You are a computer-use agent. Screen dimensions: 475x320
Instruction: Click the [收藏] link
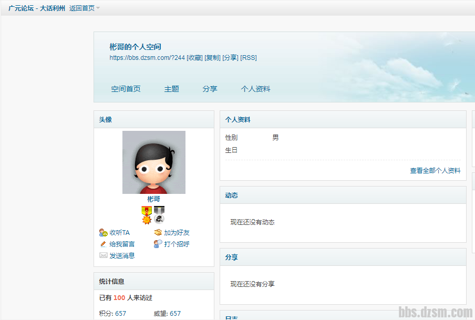194,58
